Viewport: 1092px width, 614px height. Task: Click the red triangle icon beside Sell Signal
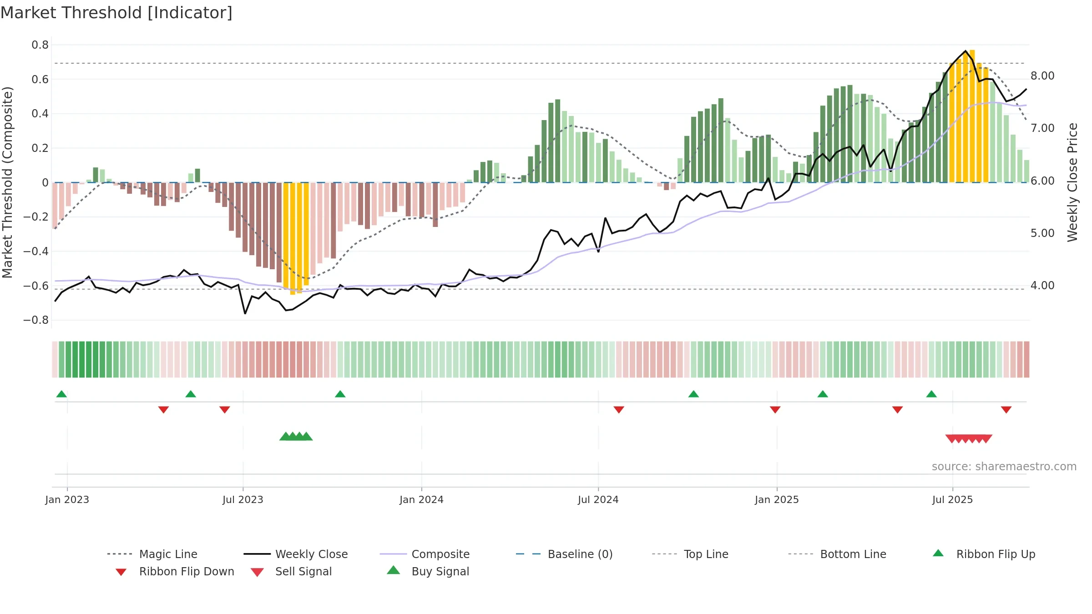257,572
